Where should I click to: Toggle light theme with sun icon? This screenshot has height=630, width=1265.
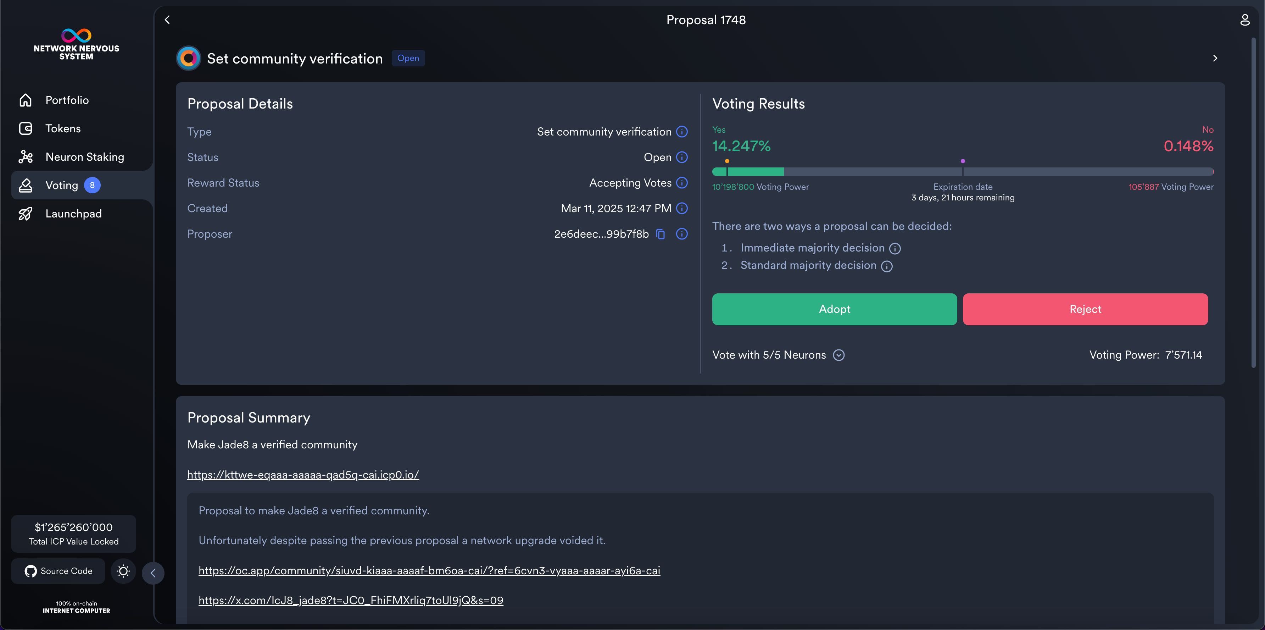(123, 571)
